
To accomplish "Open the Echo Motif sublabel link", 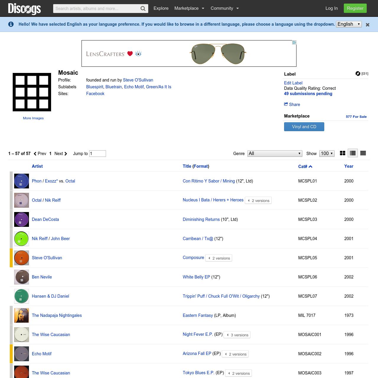I will pyautogui.click(x=134, y=87).
